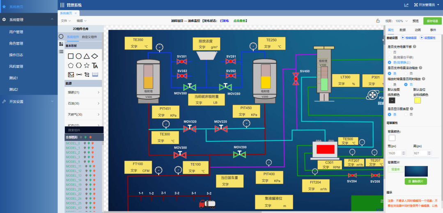This screenshot has height=213, width=443.
Task: Click the chart icon in the top header
Action: pyautogui.click(x=406, y=5)
